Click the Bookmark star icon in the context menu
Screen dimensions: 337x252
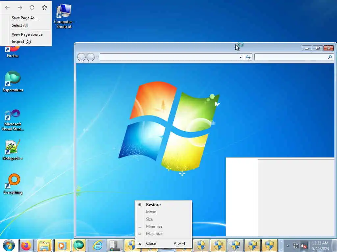(x=44, y=8)
